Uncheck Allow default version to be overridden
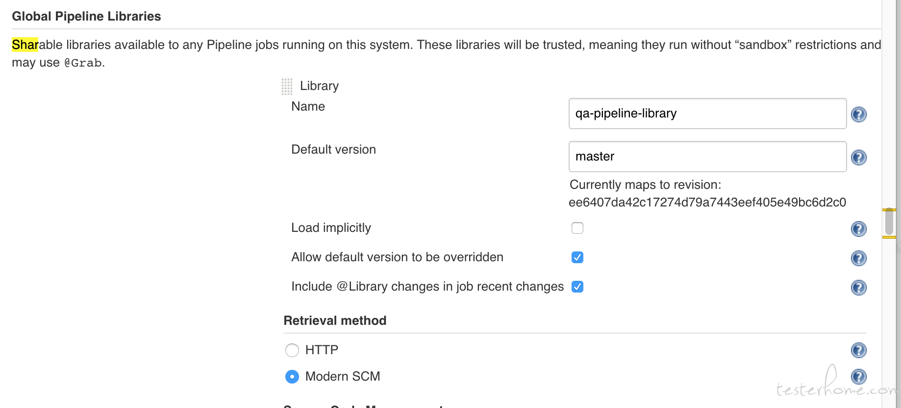Viewport: 901px width, 408px height. [577, 257]
